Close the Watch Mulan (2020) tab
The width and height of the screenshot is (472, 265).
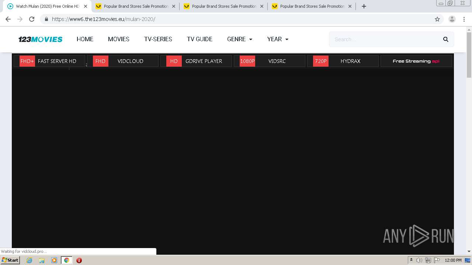pos(86,6)
